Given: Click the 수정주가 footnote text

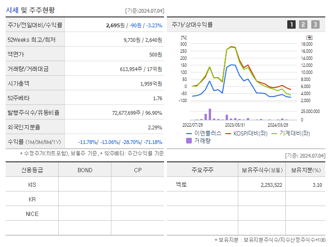Looking at the screenshot, I should pyautogui.click(x=92, y=153).
